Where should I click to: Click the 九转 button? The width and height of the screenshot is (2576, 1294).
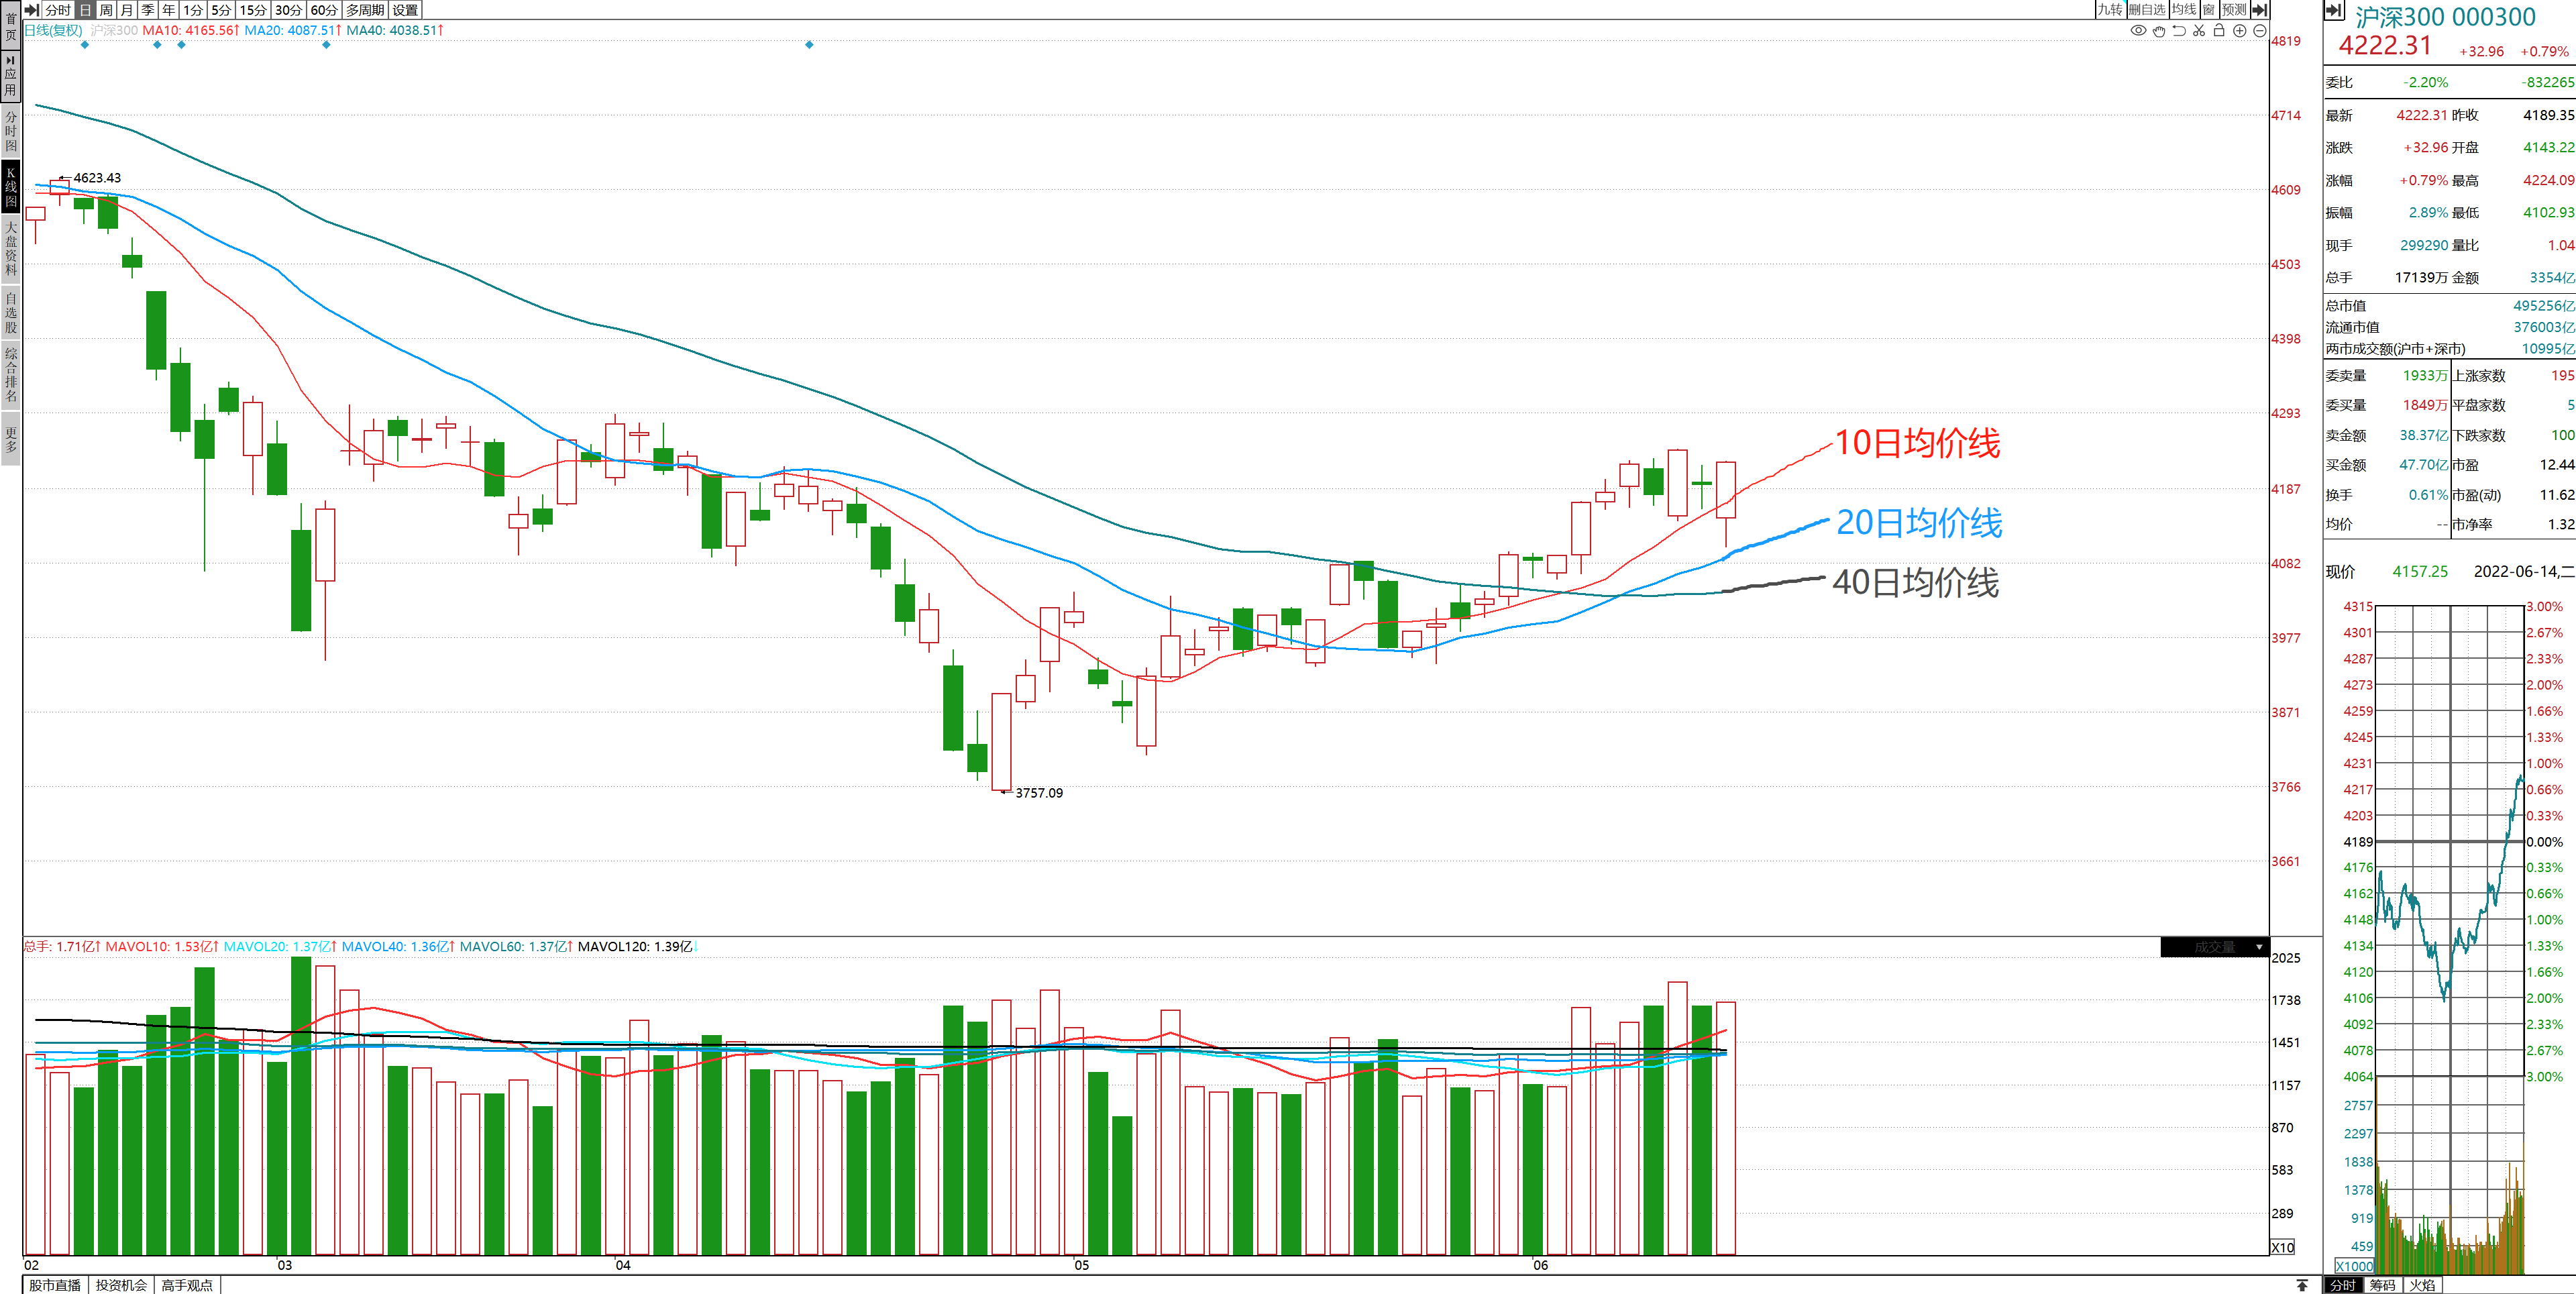tap(2109, 10)
